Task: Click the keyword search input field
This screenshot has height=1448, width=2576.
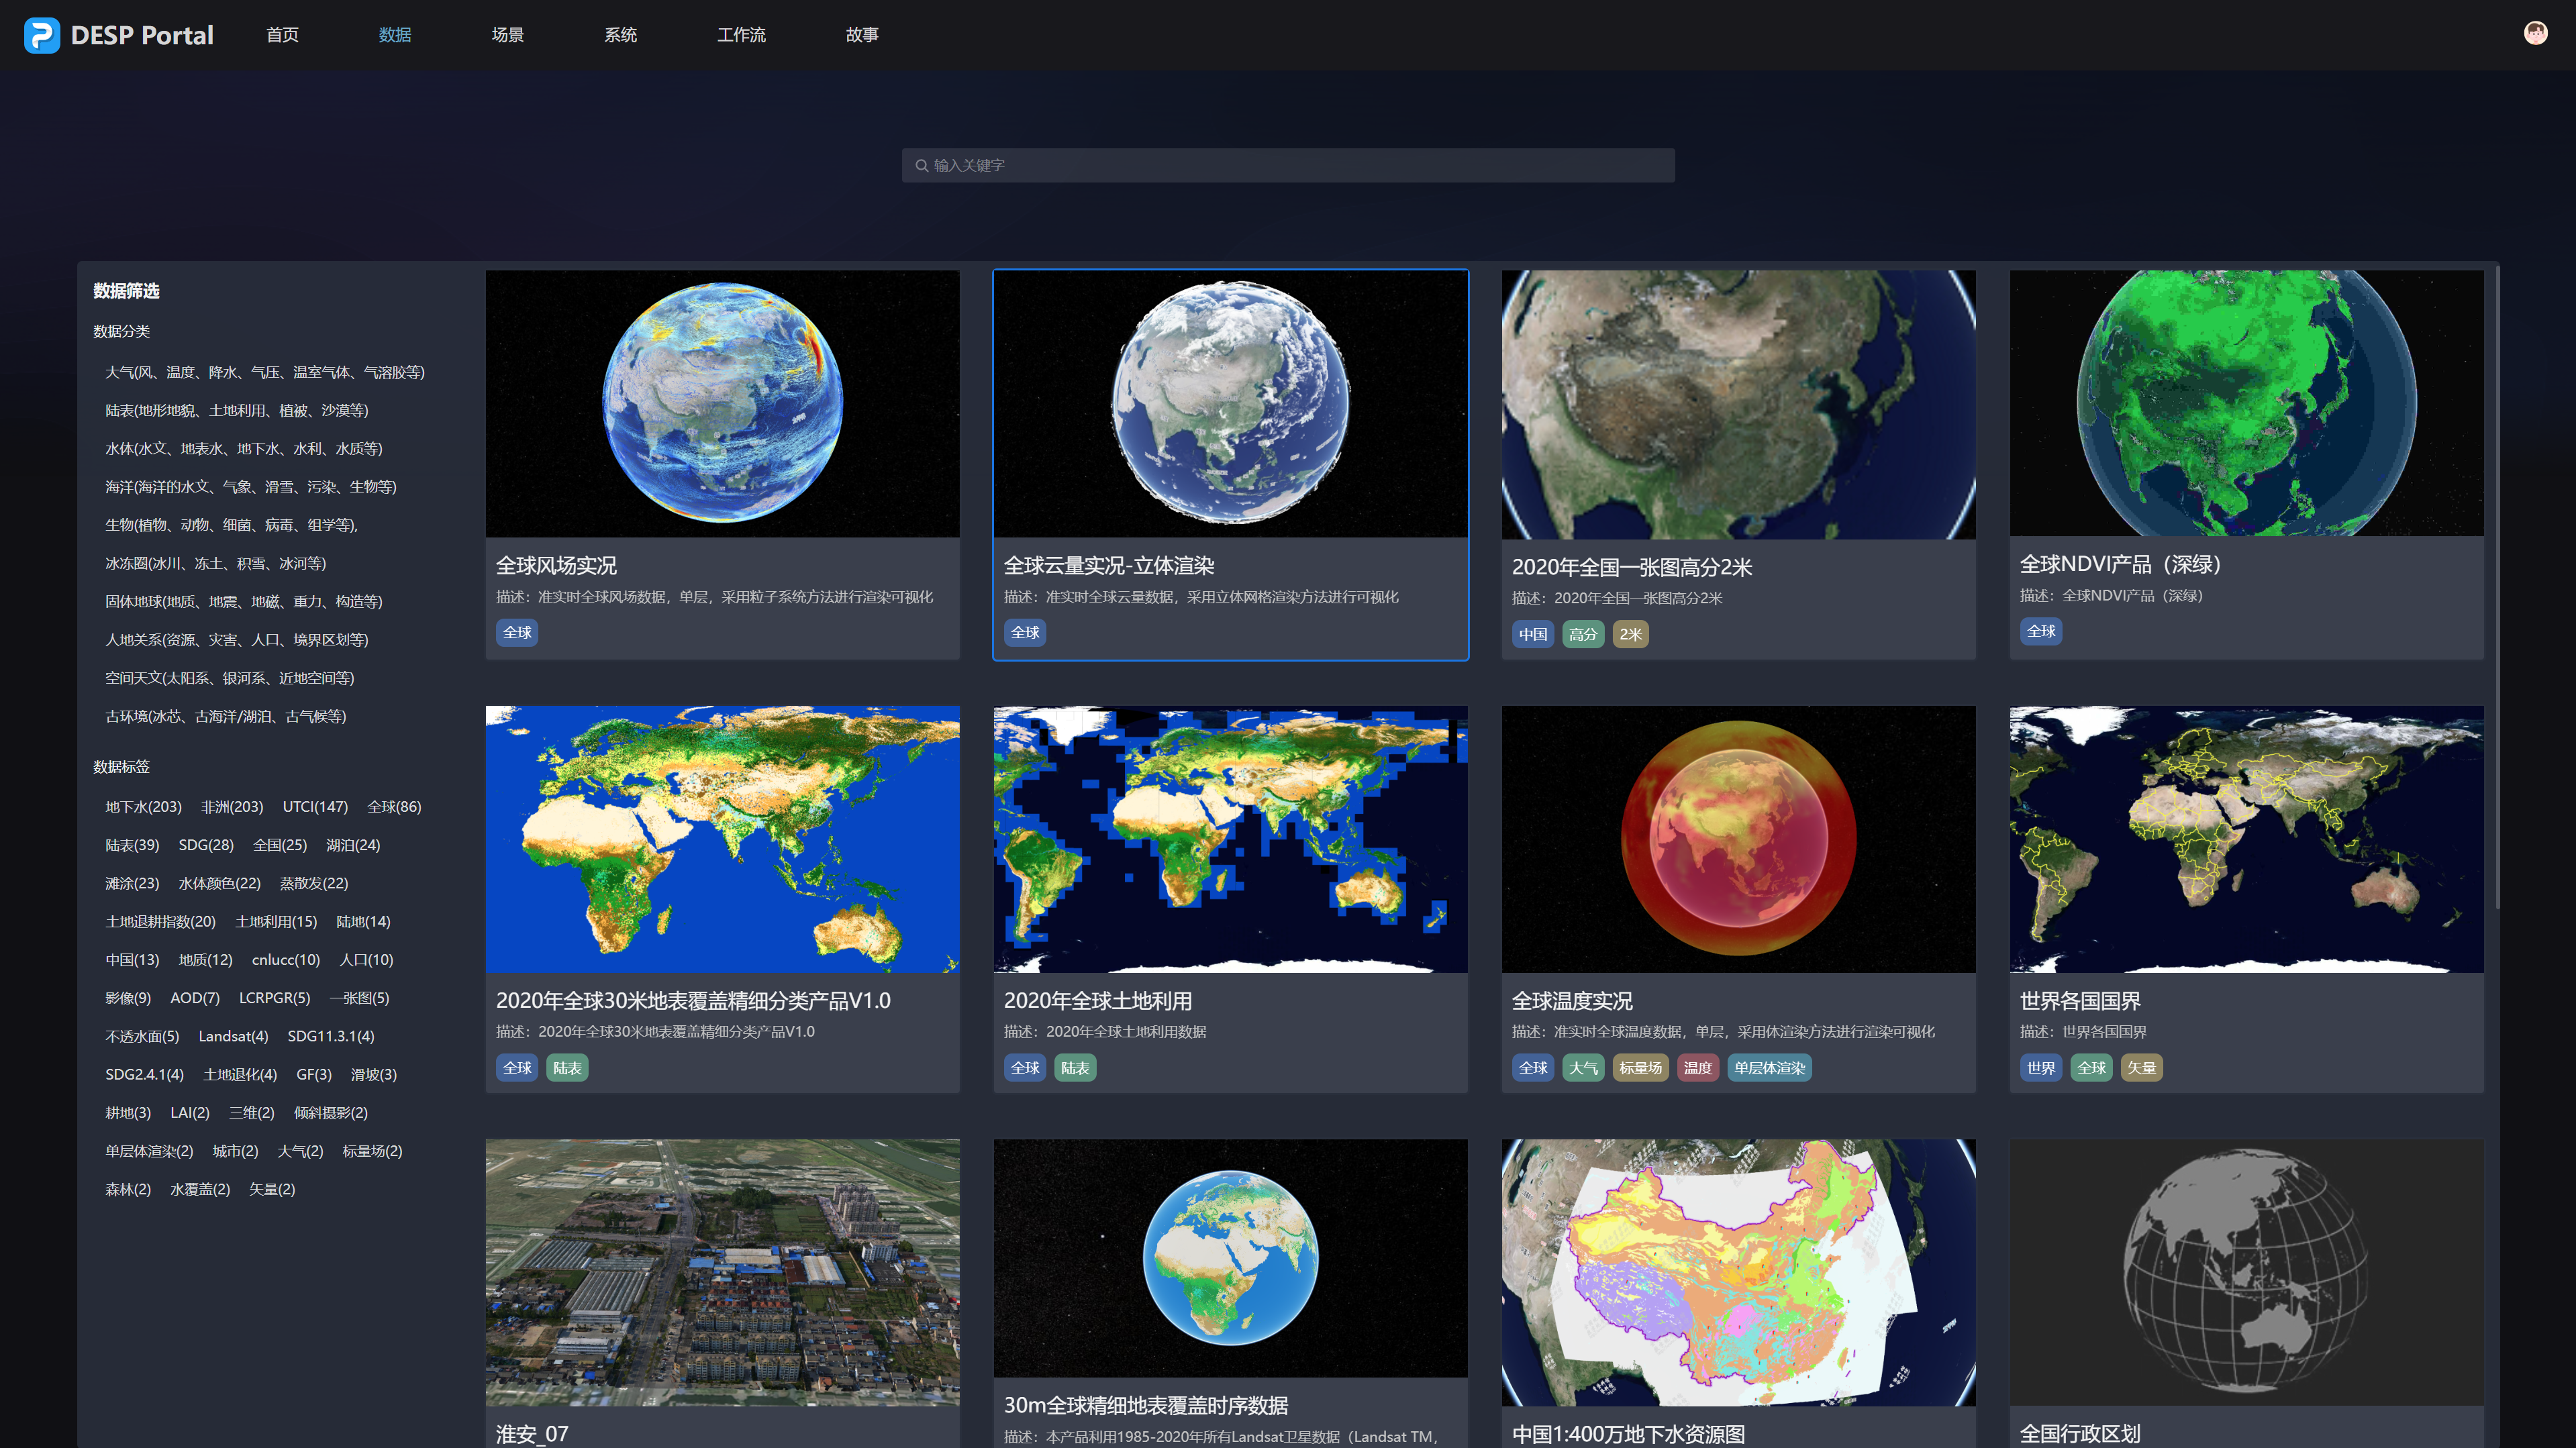Action: coord(1288,166)
